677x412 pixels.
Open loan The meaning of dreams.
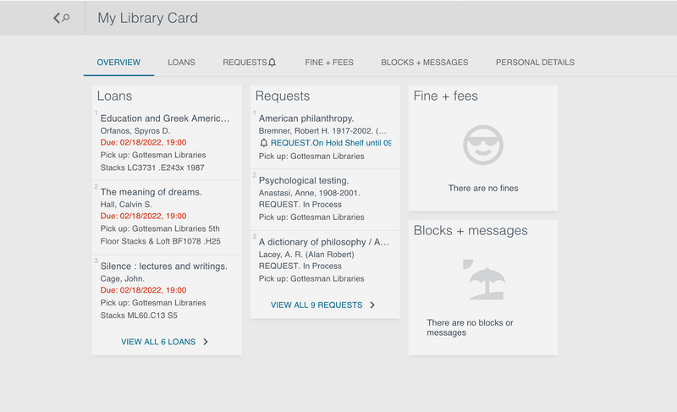[x=151, y=192]
